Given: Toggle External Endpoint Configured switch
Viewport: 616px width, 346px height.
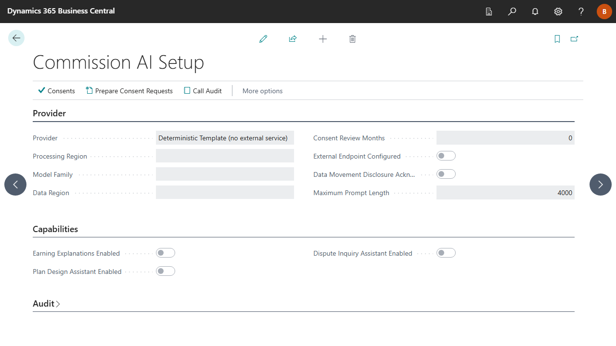Looking at the screenshot, I should point(446,156).
